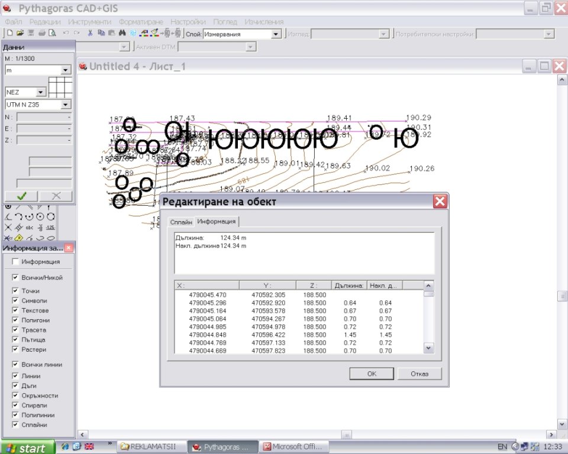Click the Cut scissors toolbar icon
568x454 pixels.
(90, 34)
